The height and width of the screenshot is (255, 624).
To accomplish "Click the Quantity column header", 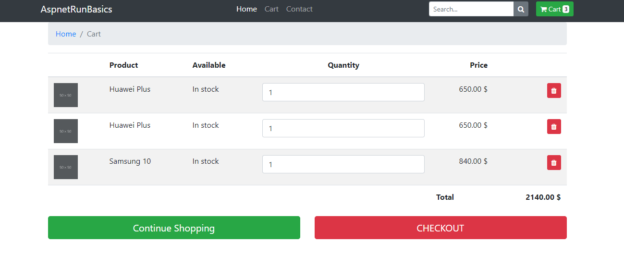I will [343, 65].
